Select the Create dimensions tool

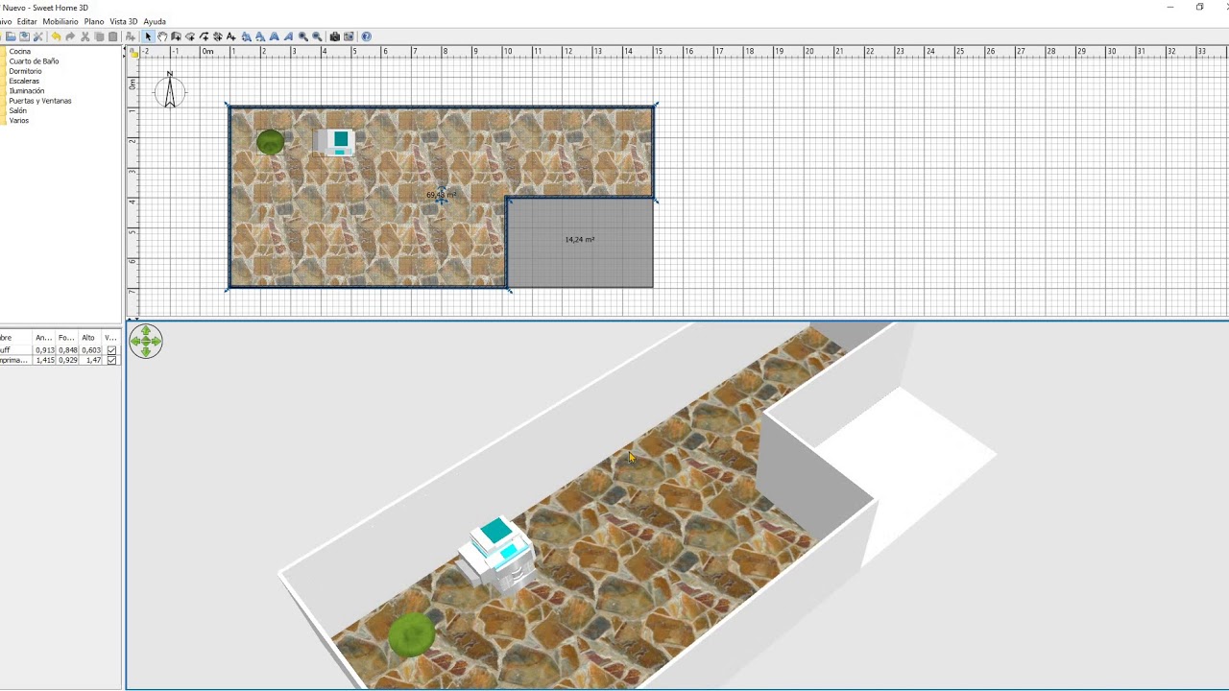[x=218, y=36]
